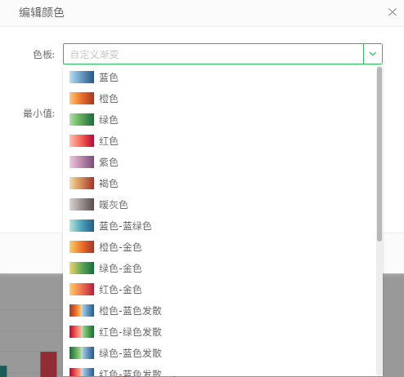Screen dimensions: 404x377
Task: Select the 褐色 palette entry
Action: point(220,184)
